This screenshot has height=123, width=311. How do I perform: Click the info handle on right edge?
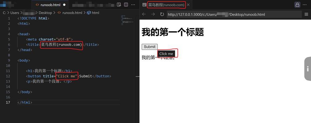(x=308, y=69)
